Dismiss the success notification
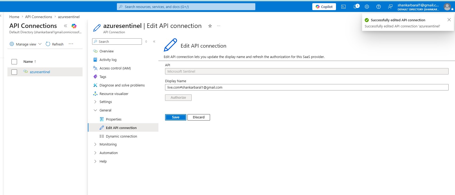This screenshot has height=195, width=455. [x=449, y=20]
